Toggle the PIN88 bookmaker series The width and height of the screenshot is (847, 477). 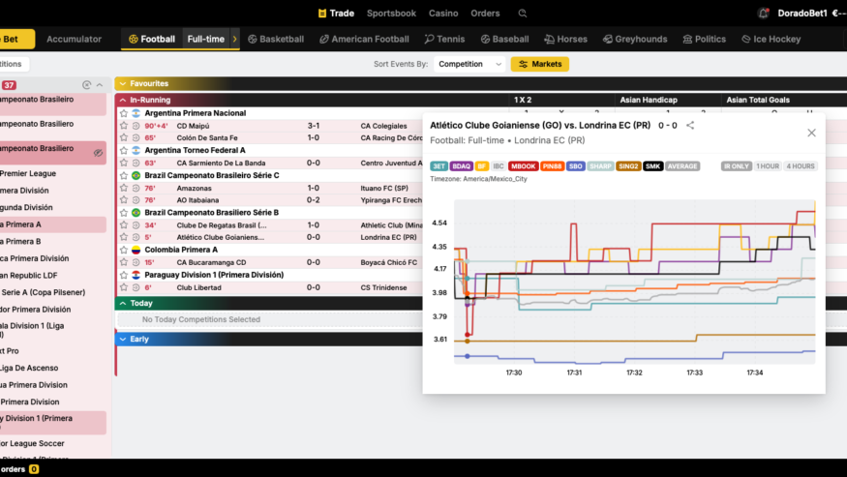553,166
